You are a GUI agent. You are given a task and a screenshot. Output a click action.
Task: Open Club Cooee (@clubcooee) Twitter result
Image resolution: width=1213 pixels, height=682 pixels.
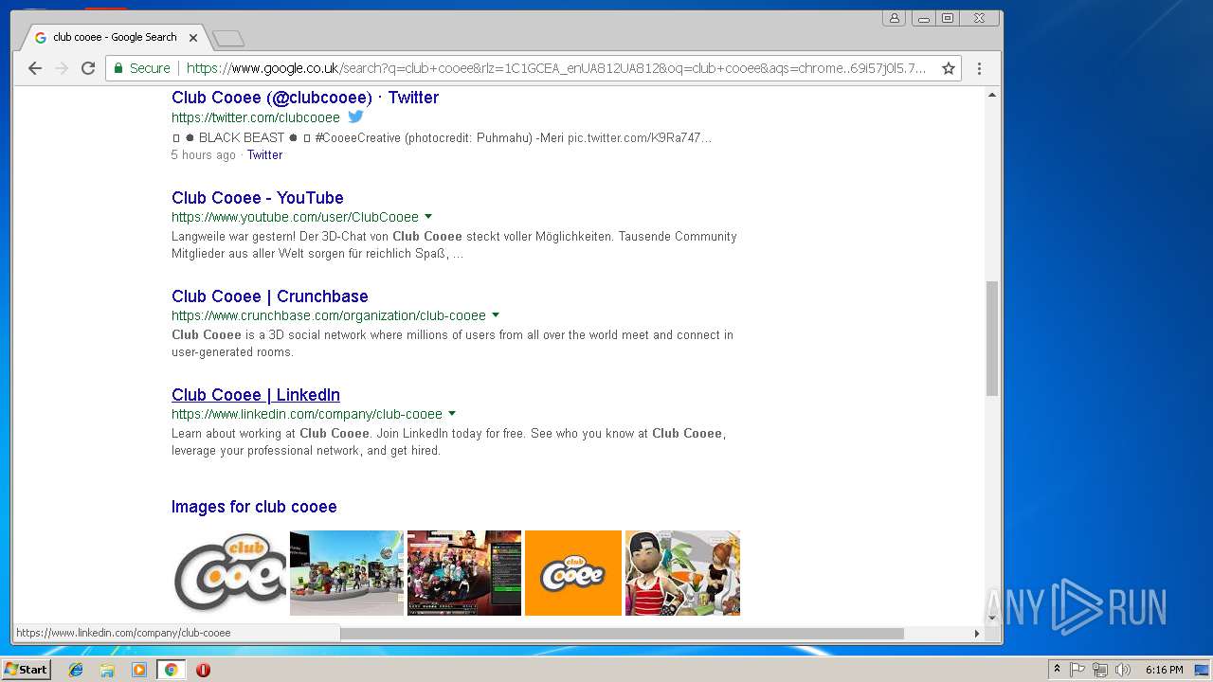(x=305, y=98)
